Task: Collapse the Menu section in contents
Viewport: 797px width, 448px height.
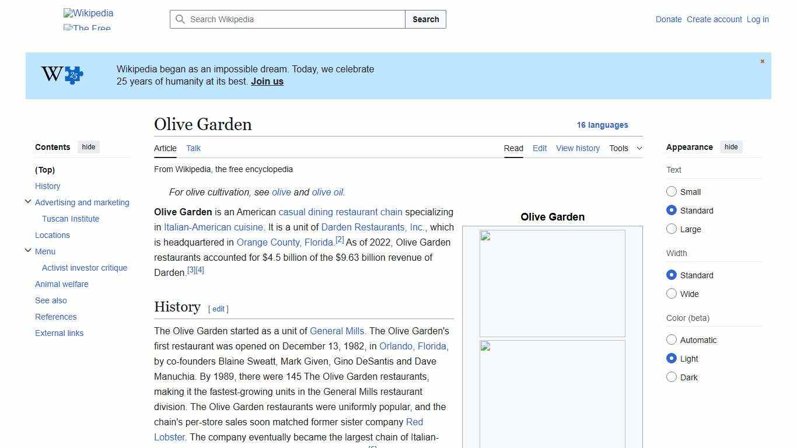Action: 27,250
